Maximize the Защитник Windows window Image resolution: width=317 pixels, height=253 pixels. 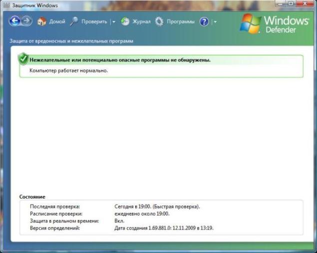click(291, 3)
